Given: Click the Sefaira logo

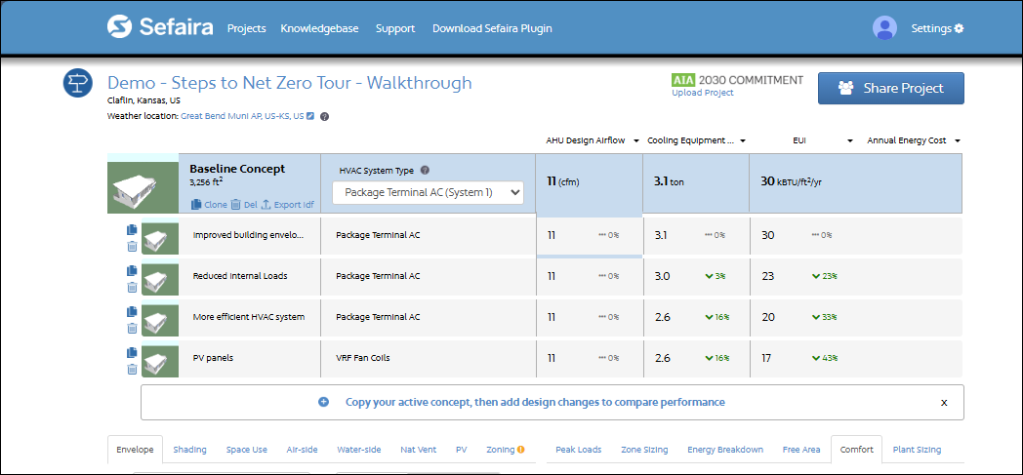Looking at the screenshot, I should (160, 27).
